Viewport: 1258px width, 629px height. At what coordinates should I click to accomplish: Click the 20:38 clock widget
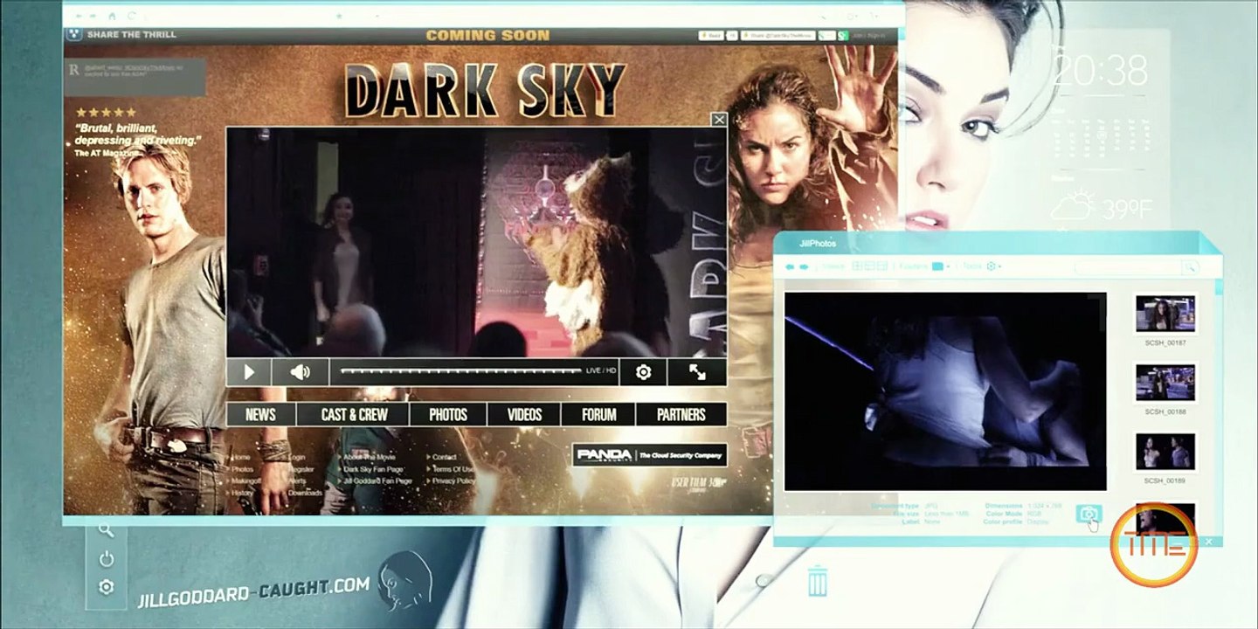[1100, 72]
